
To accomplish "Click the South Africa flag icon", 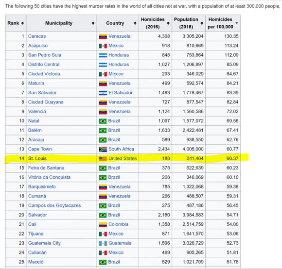I will point(103,149).
